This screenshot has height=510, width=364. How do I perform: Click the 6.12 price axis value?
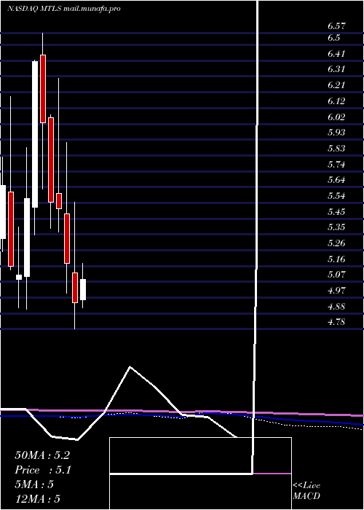336,101
